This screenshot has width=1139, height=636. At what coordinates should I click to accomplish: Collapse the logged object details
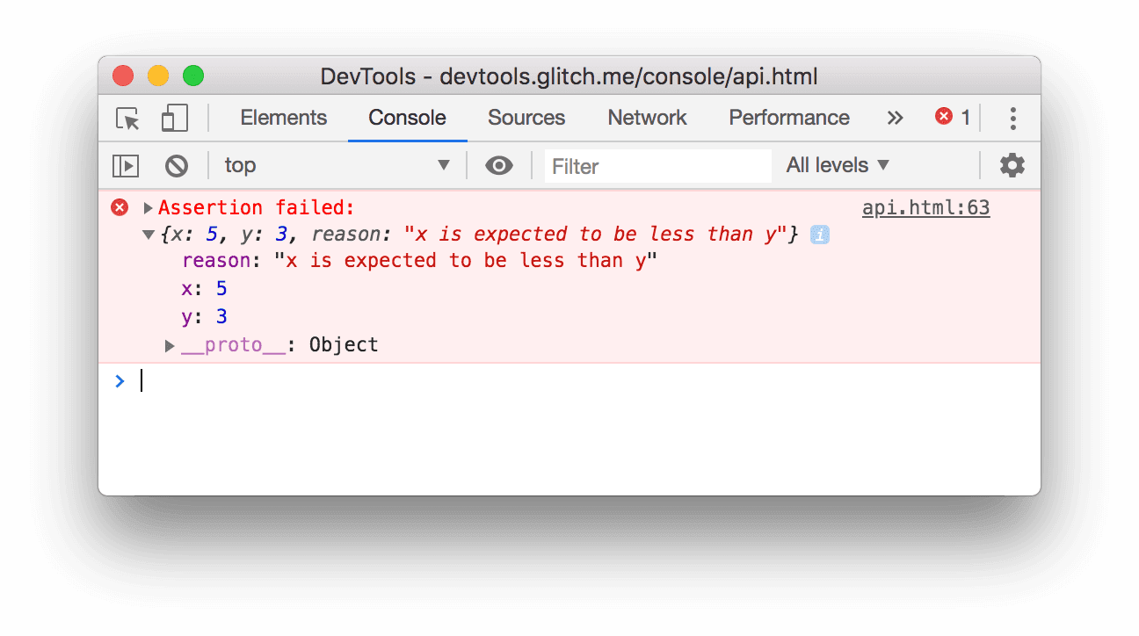(148, 235)
